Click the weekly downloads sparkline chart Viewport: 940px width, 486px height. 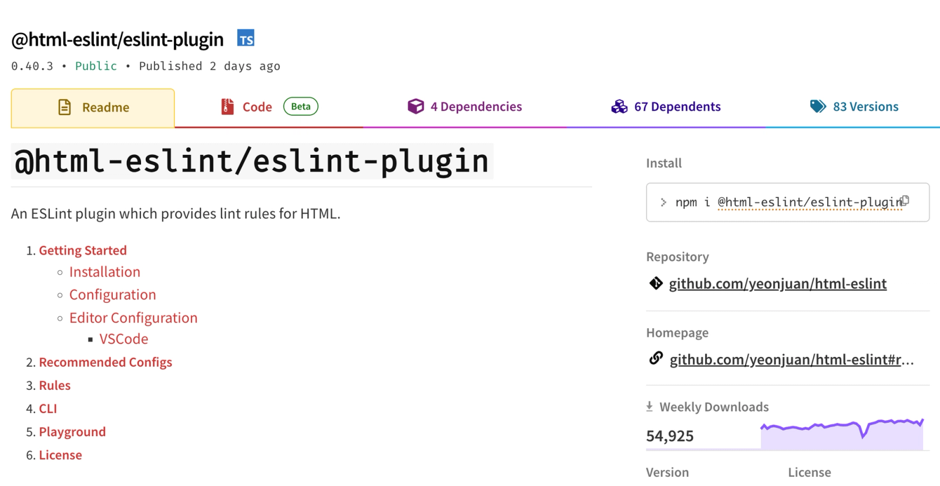tap(842, 434)
